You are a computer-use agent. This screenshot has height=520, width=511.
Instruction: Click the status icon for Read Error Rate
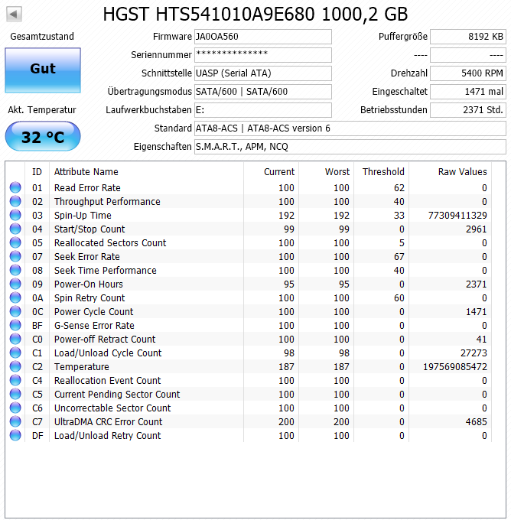point(15,187)
